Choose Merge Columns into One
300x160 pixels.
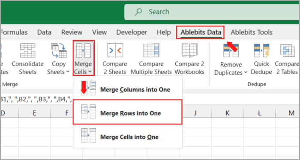point(128,88)
